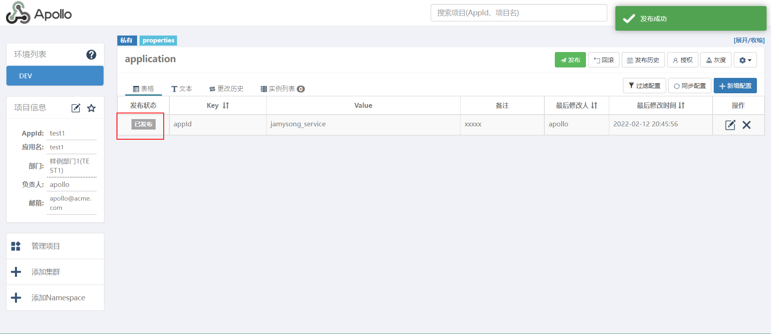Viewport: 771px width, 335px height.
Task: Click the 新增配置 add config button
Action: click(735, 86)
